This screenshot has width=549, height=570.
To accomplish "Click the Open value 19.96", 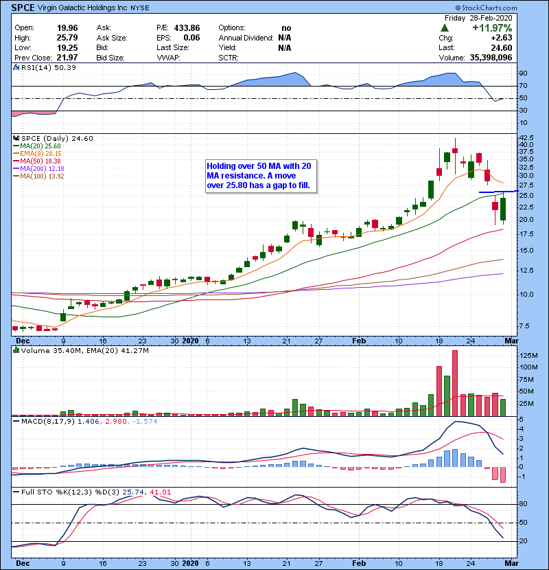I will pos(67,28).
